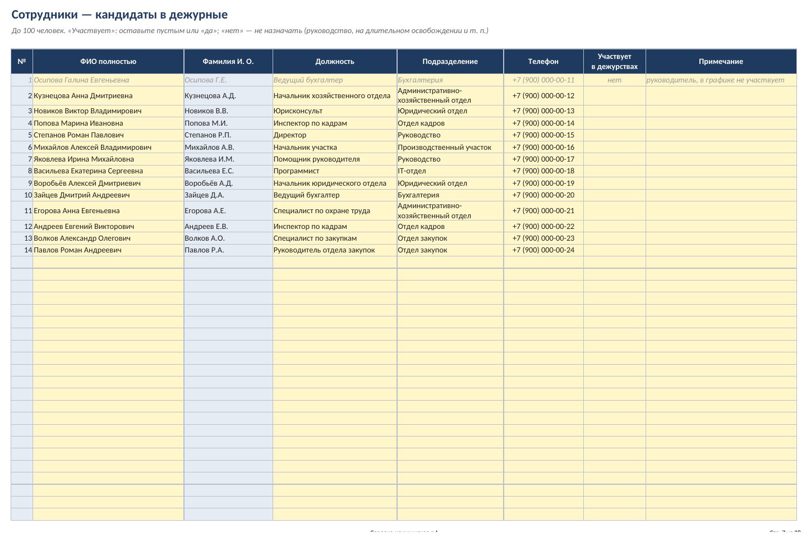Select the "Фамилия И. О." column header
811x542 pixels.
tap(228, 62)
